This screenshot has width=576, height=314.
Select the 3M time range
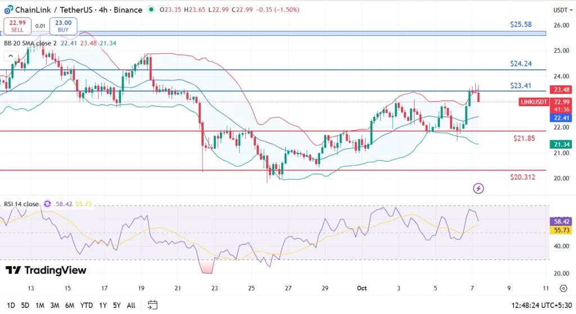[x=55, y=305]
